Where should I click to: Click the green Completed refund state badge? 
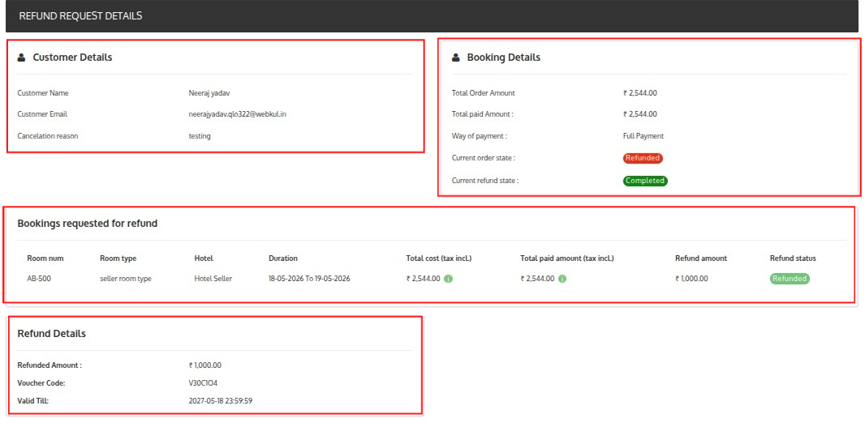coord(645,181)
